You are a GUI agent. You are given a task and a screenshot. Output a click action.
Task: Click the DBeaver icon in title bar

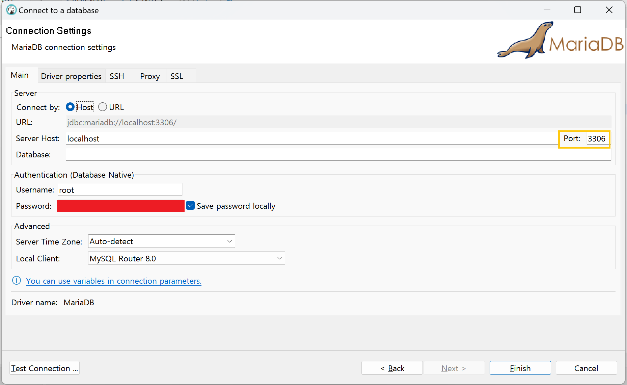click(x=11, y=10)
